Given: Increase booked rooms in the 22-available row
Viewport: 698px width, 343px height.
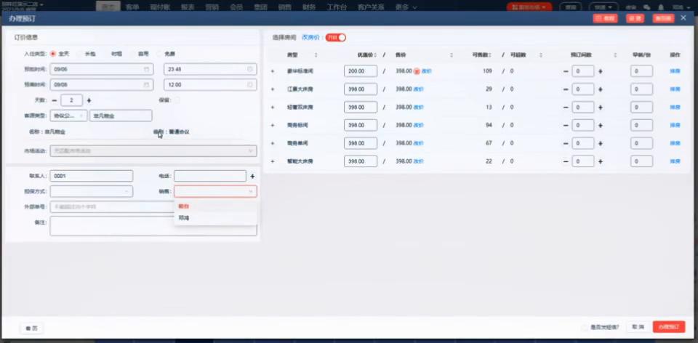Looking at the screenshot, I should pos(600,161).
